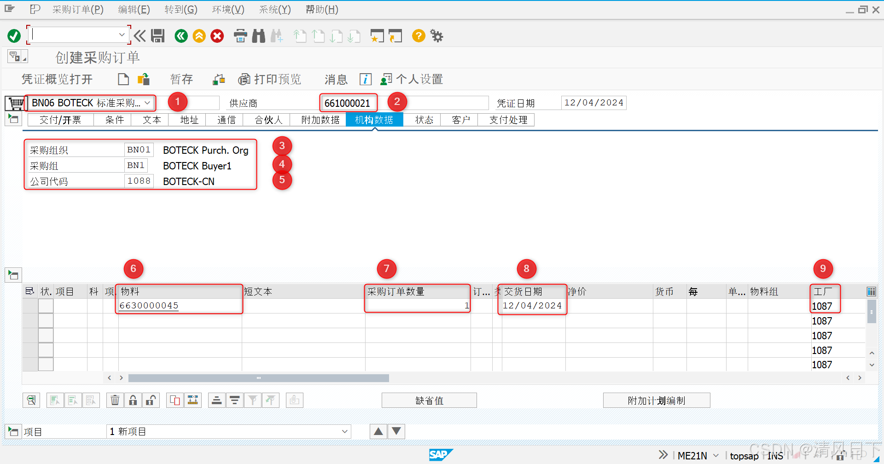This screenshot has height=464, width=884.
Task: Open the 编辑(E) menu
Action: pyautogui.click(x=134, y=9)
